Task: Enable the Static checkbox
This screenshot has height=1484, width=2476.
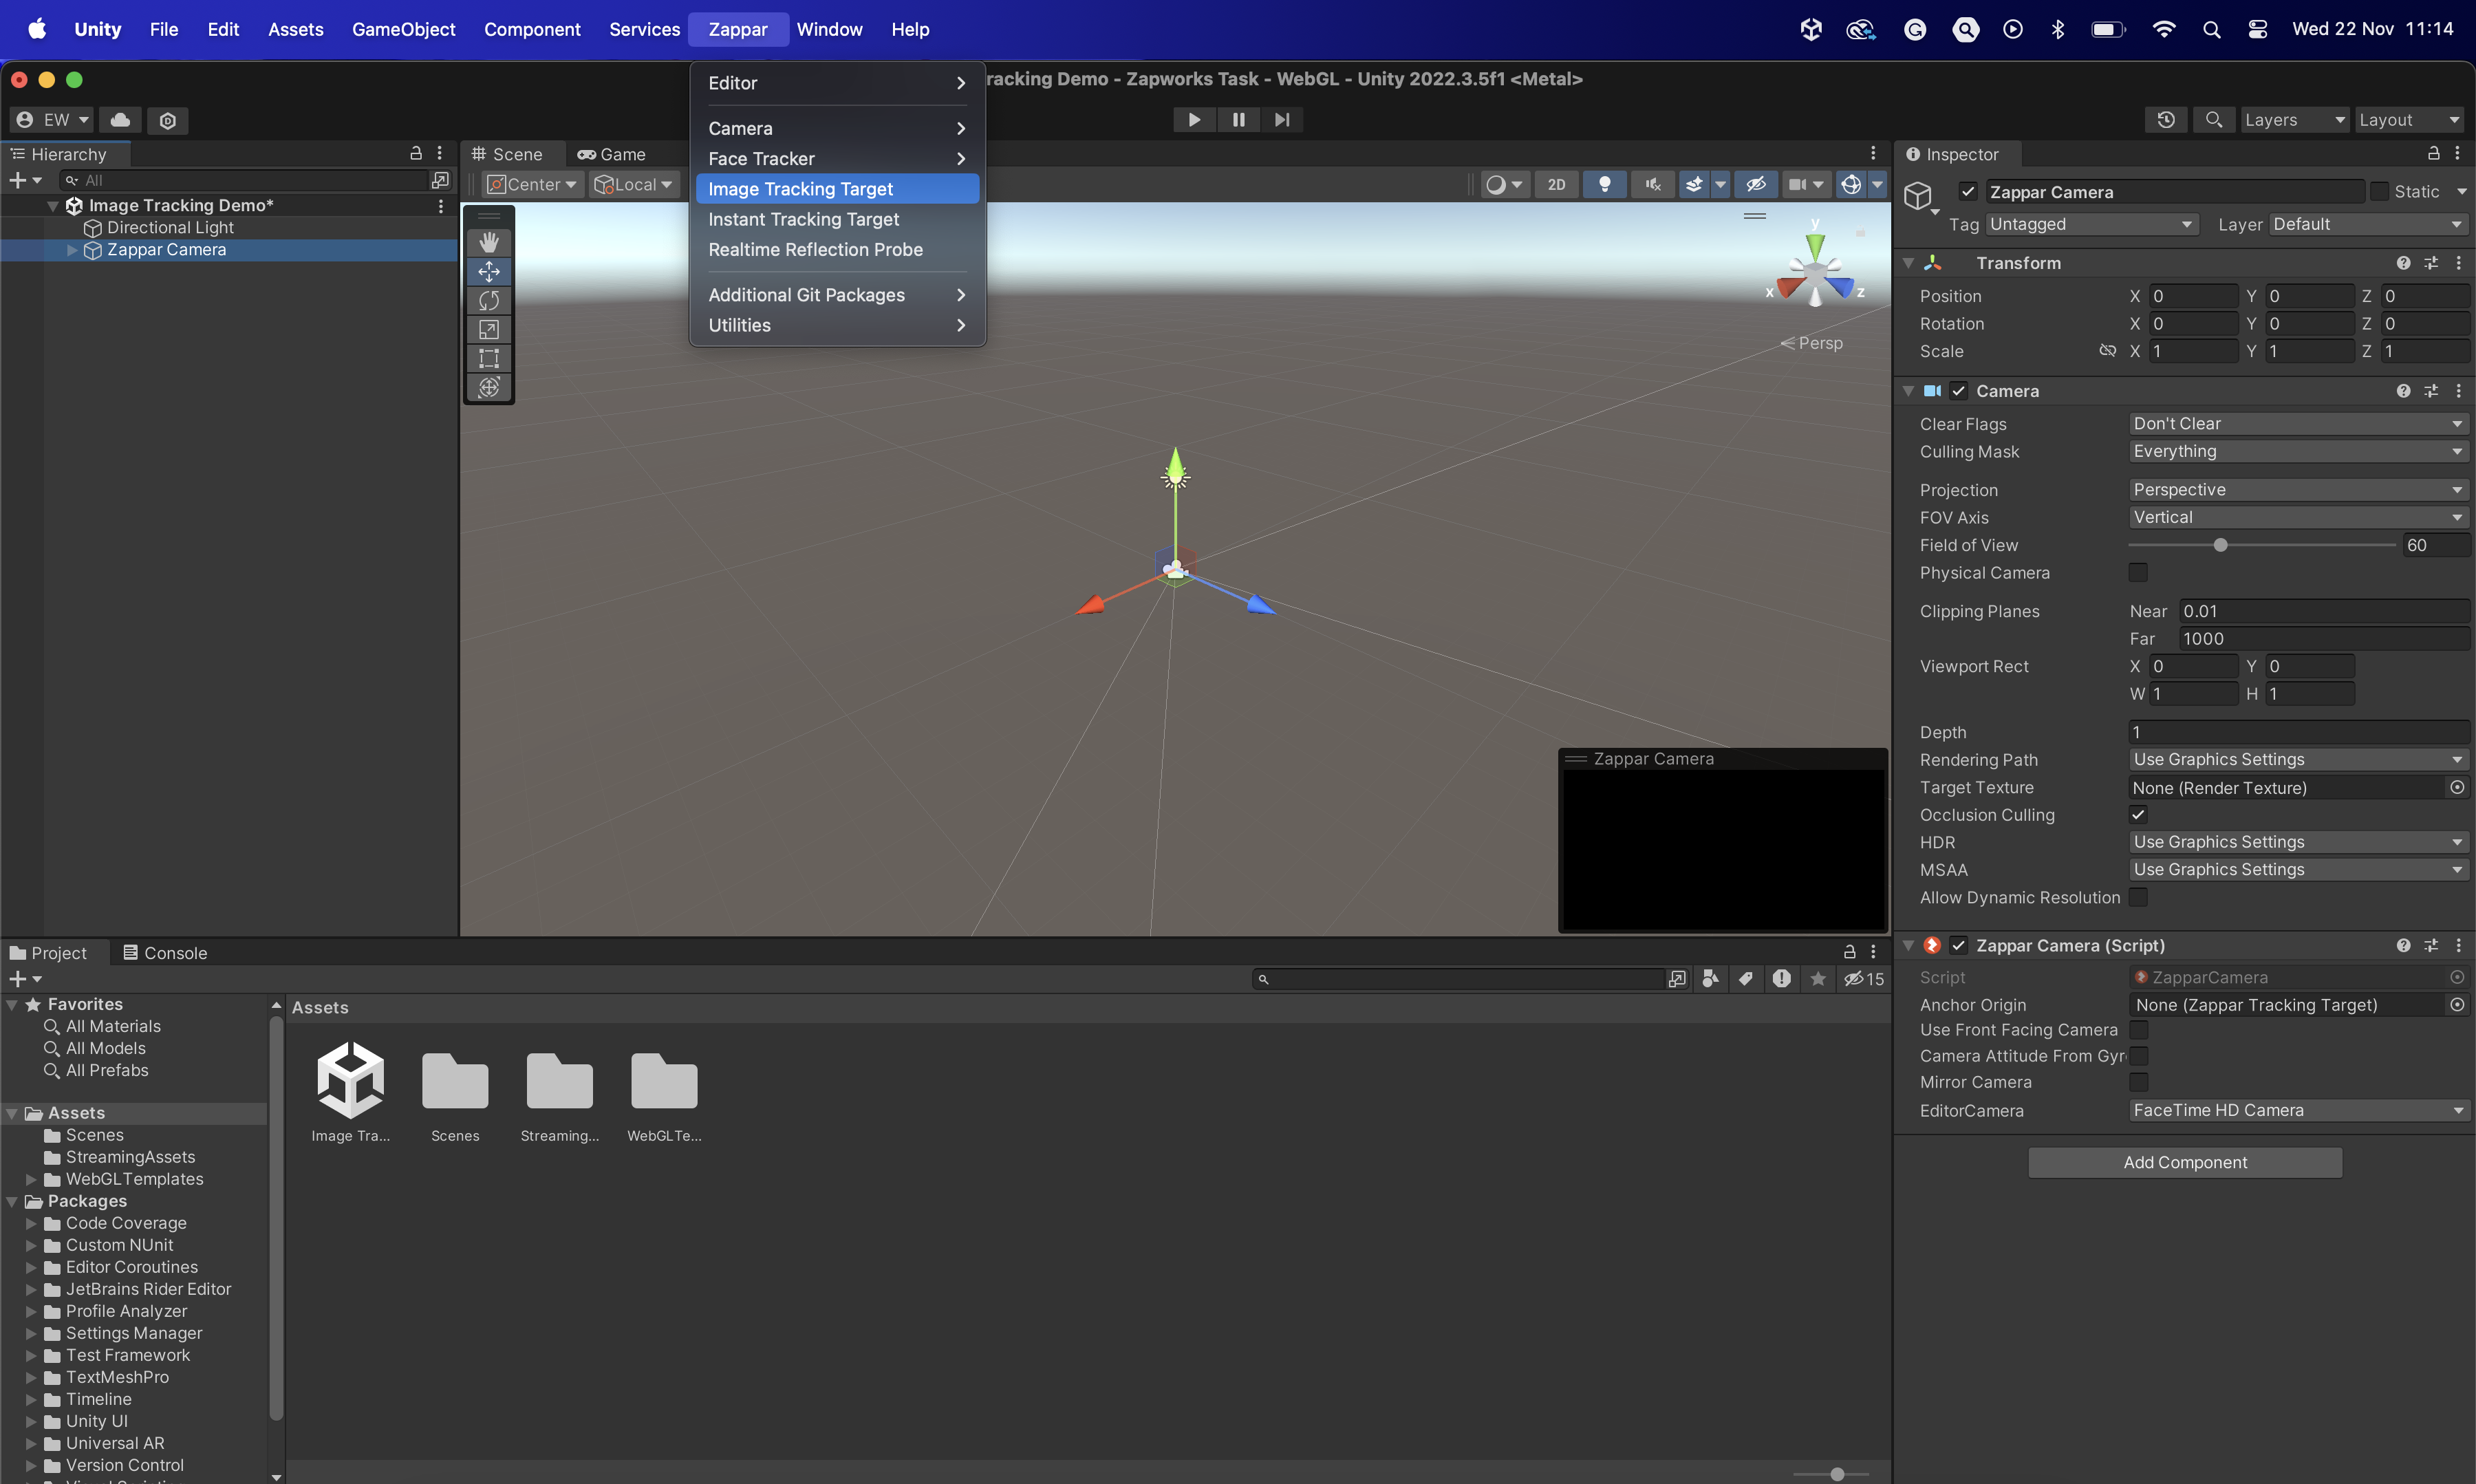Action: [2379, 191]
